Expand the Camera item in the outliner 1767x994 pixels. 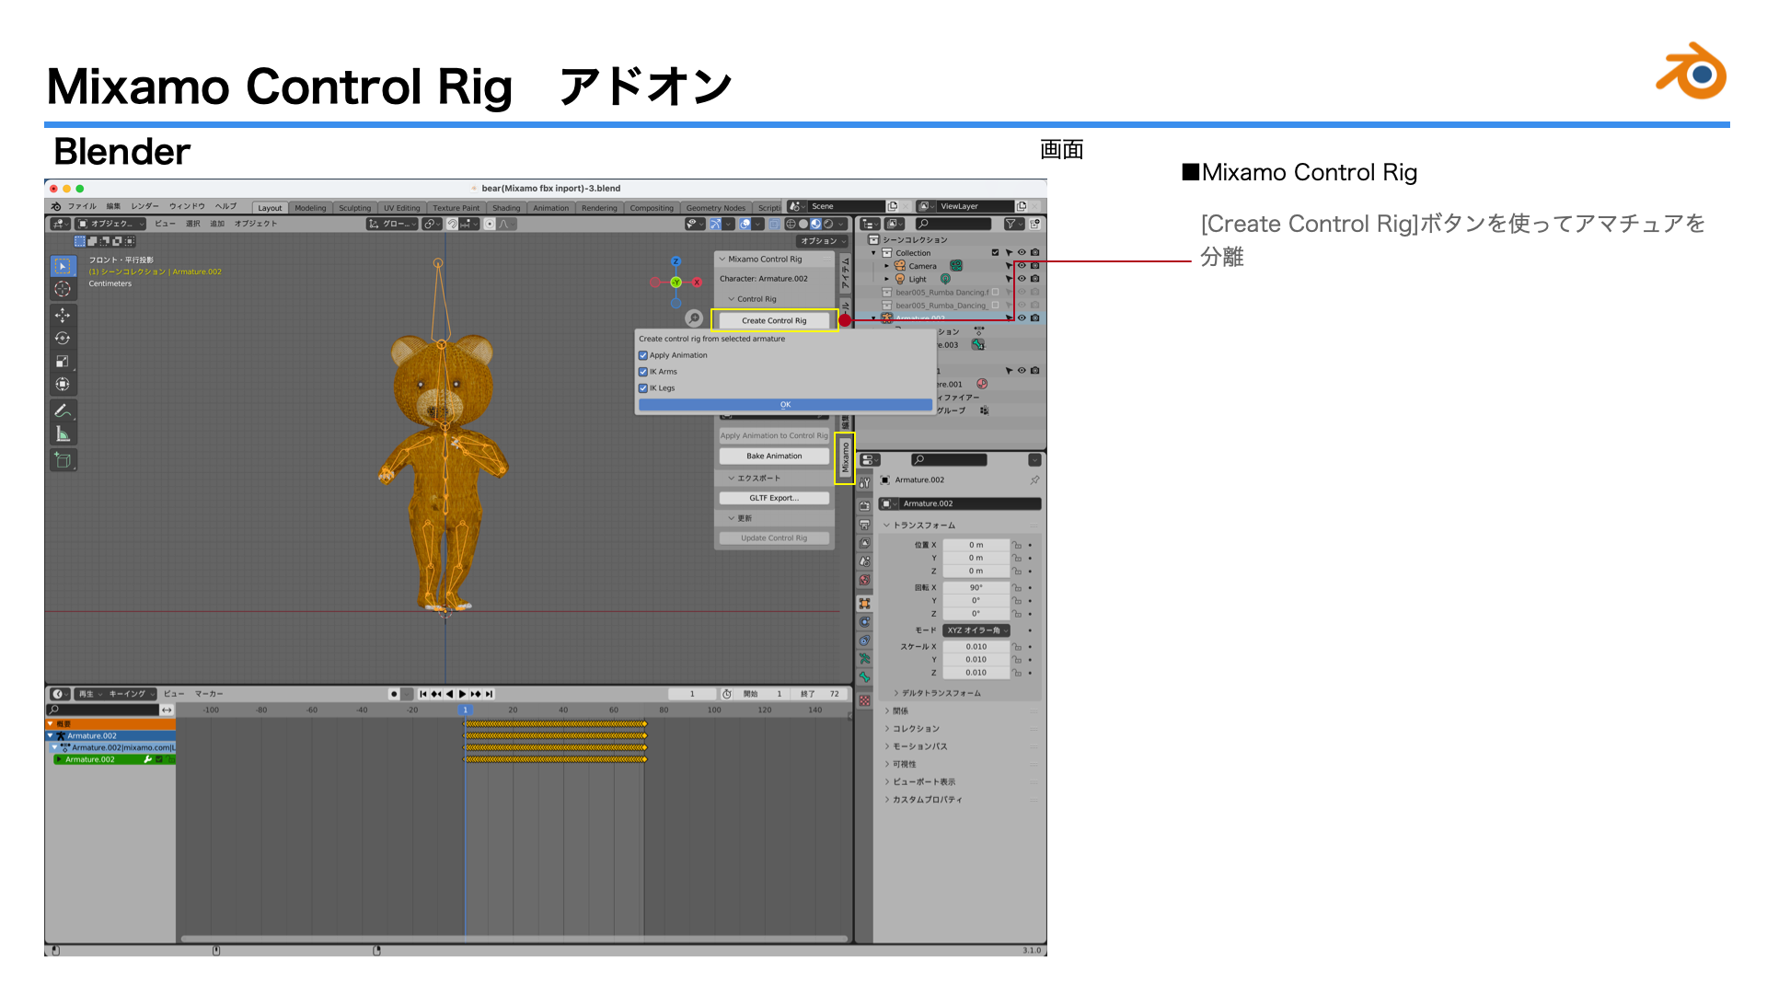click(887, 266)
